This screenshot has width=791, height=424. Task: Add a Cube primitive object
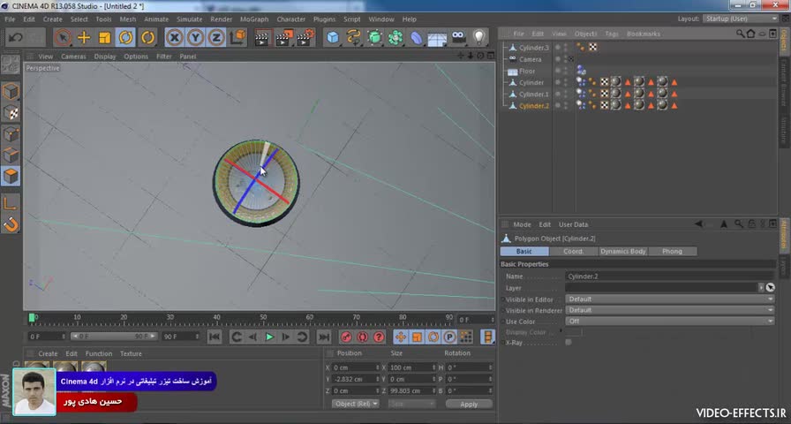pos(332,37)
